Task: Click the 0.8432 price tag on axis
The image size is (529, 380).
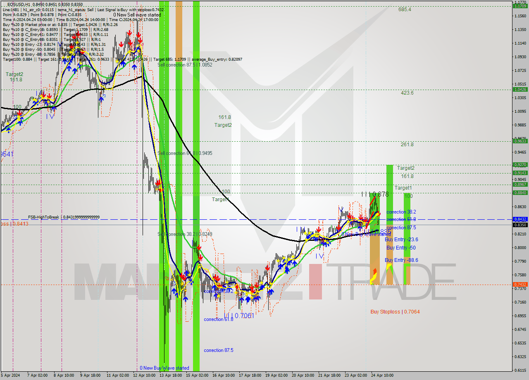Action: 520,219
